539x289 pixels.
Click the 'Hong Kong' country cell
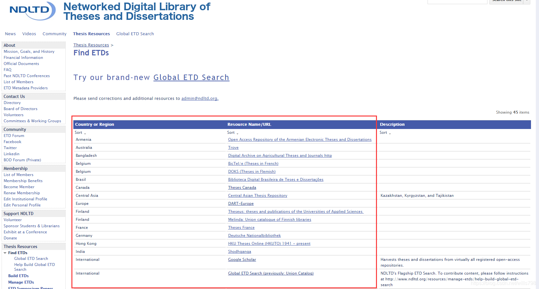point(86,244)
